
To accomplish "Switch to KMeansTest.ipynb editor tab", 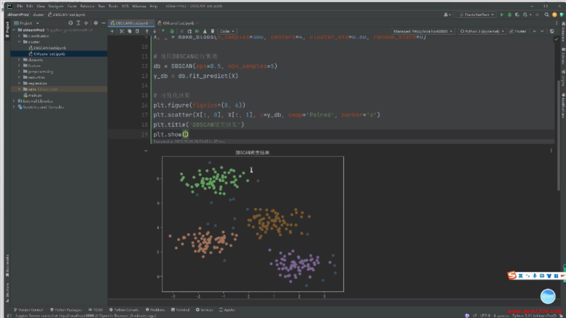I will click(x=178, y=23).
